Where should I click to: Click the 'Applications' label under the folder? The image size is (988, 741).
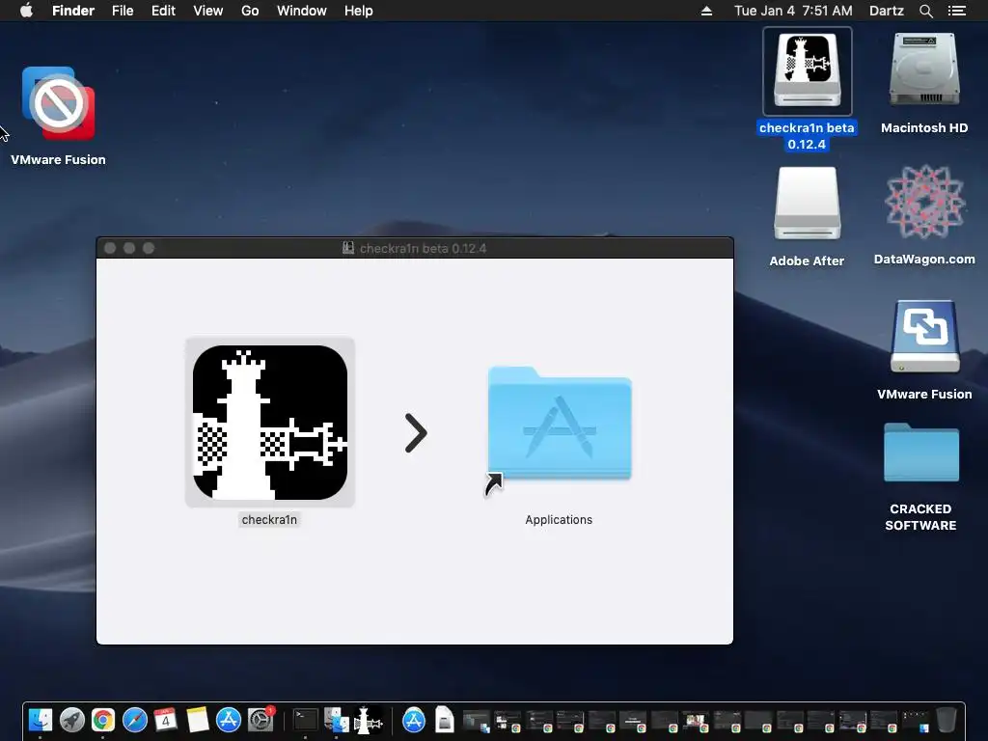[x=559, y=520]
